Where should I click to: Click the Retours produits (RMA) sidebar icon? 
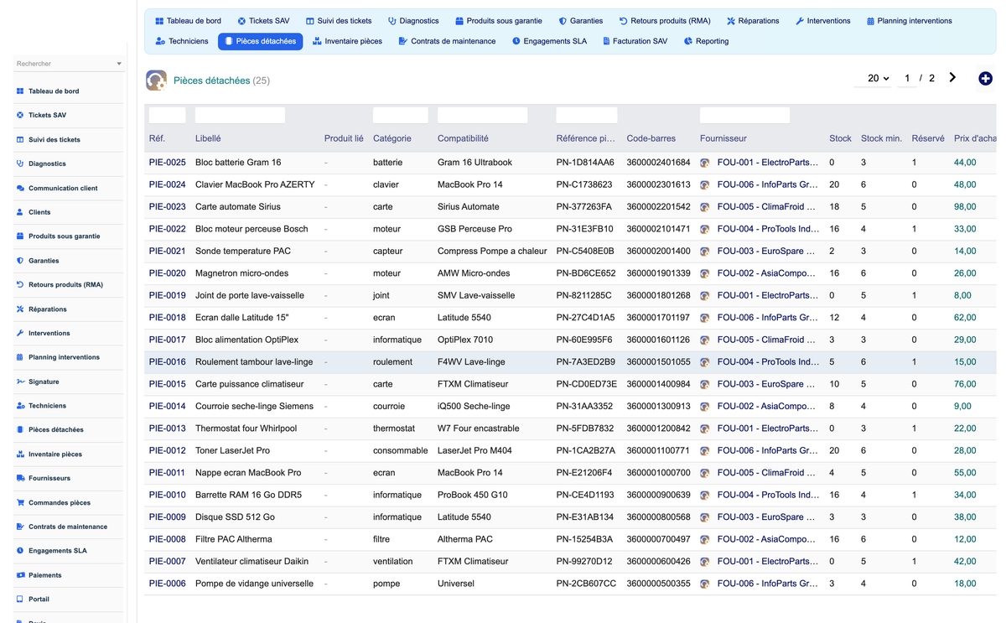20,285
